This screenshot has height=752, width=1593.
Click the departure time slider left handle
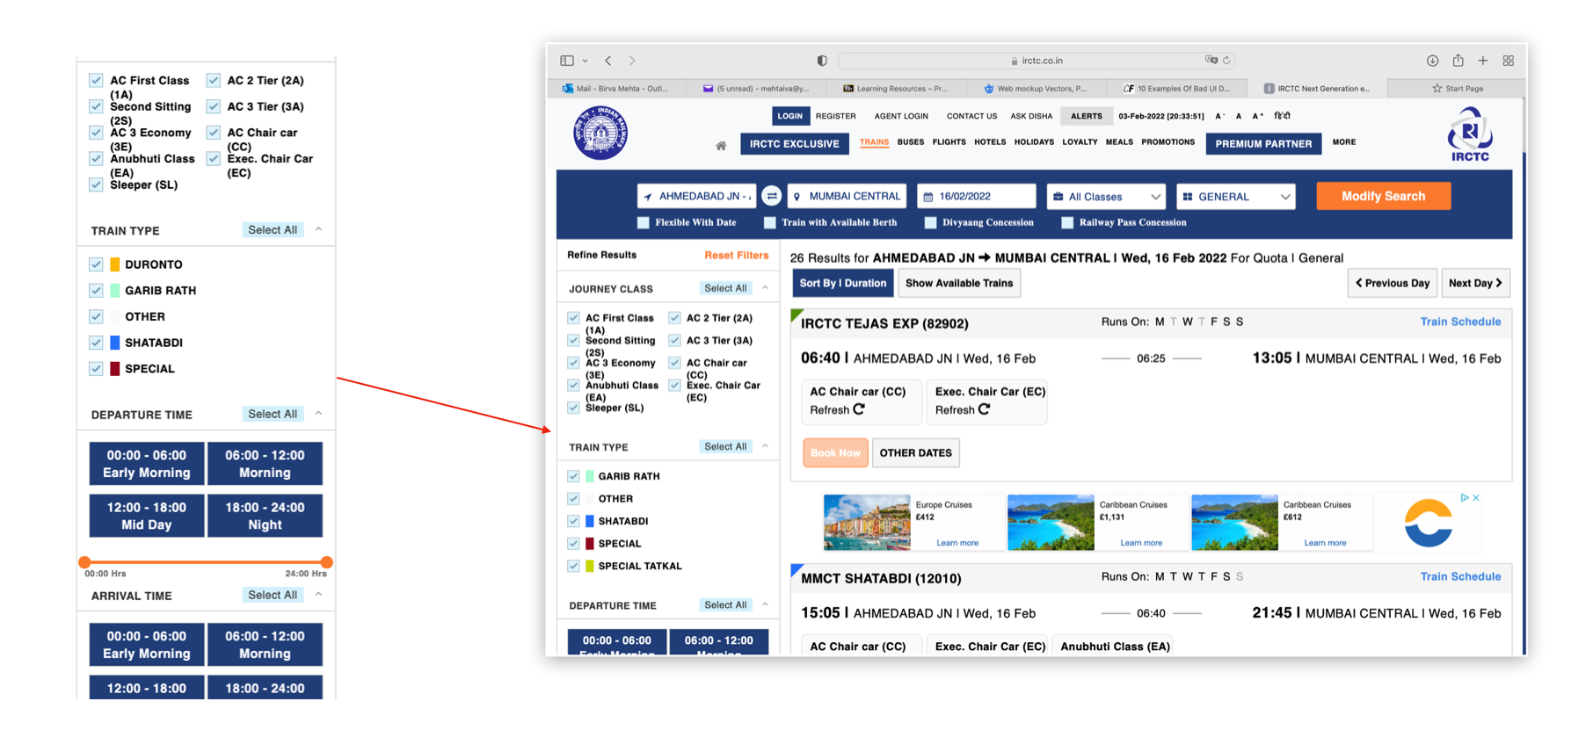[84, 562]
